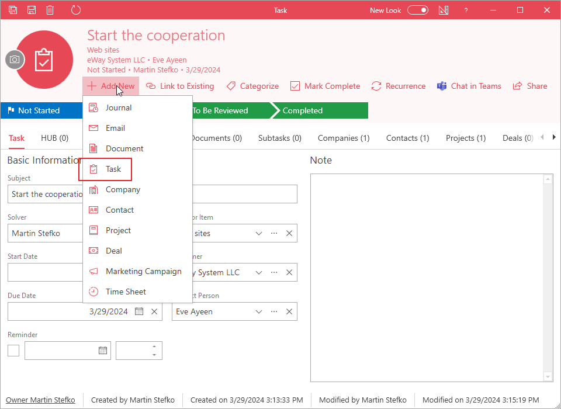Click the Superior Item ellipsis button
Image resolution: width=561 pixels, height=409 pixels.
(x=274, y=233)
